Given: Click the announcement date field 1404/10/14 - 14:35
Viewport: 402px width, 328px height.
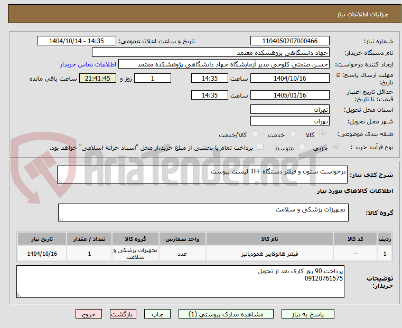Looking at the screenshot, I should pos(77,41).
